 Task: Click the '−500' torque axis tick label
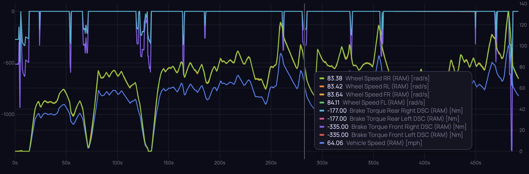9,63
